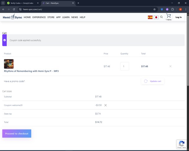Click the $0.74 state tax value
Screen dimensions: 189x151
click(x=98, y=114)
